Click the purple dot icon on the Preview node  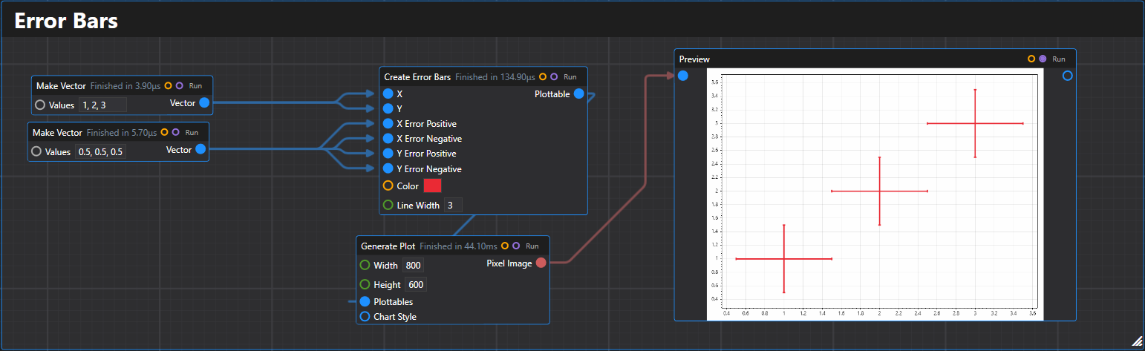click(x=1043, y=59)
